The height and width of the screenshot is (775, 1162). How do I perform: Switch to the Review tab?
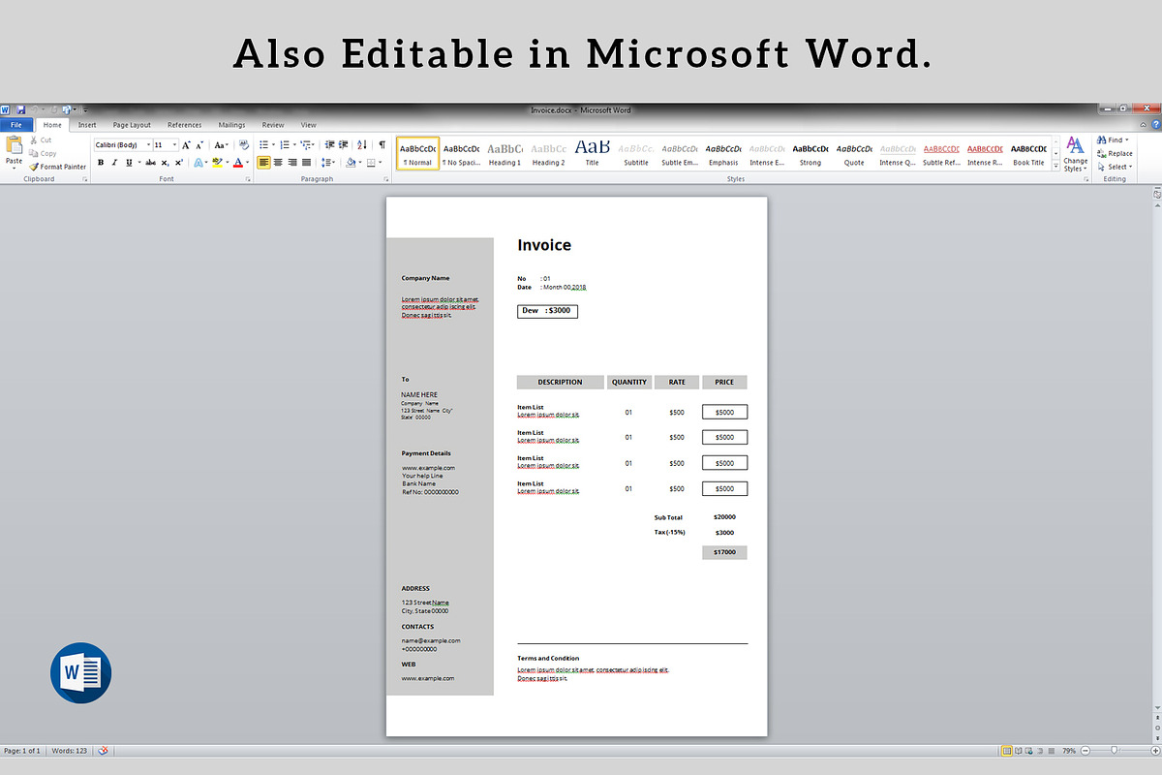point(273,125)
